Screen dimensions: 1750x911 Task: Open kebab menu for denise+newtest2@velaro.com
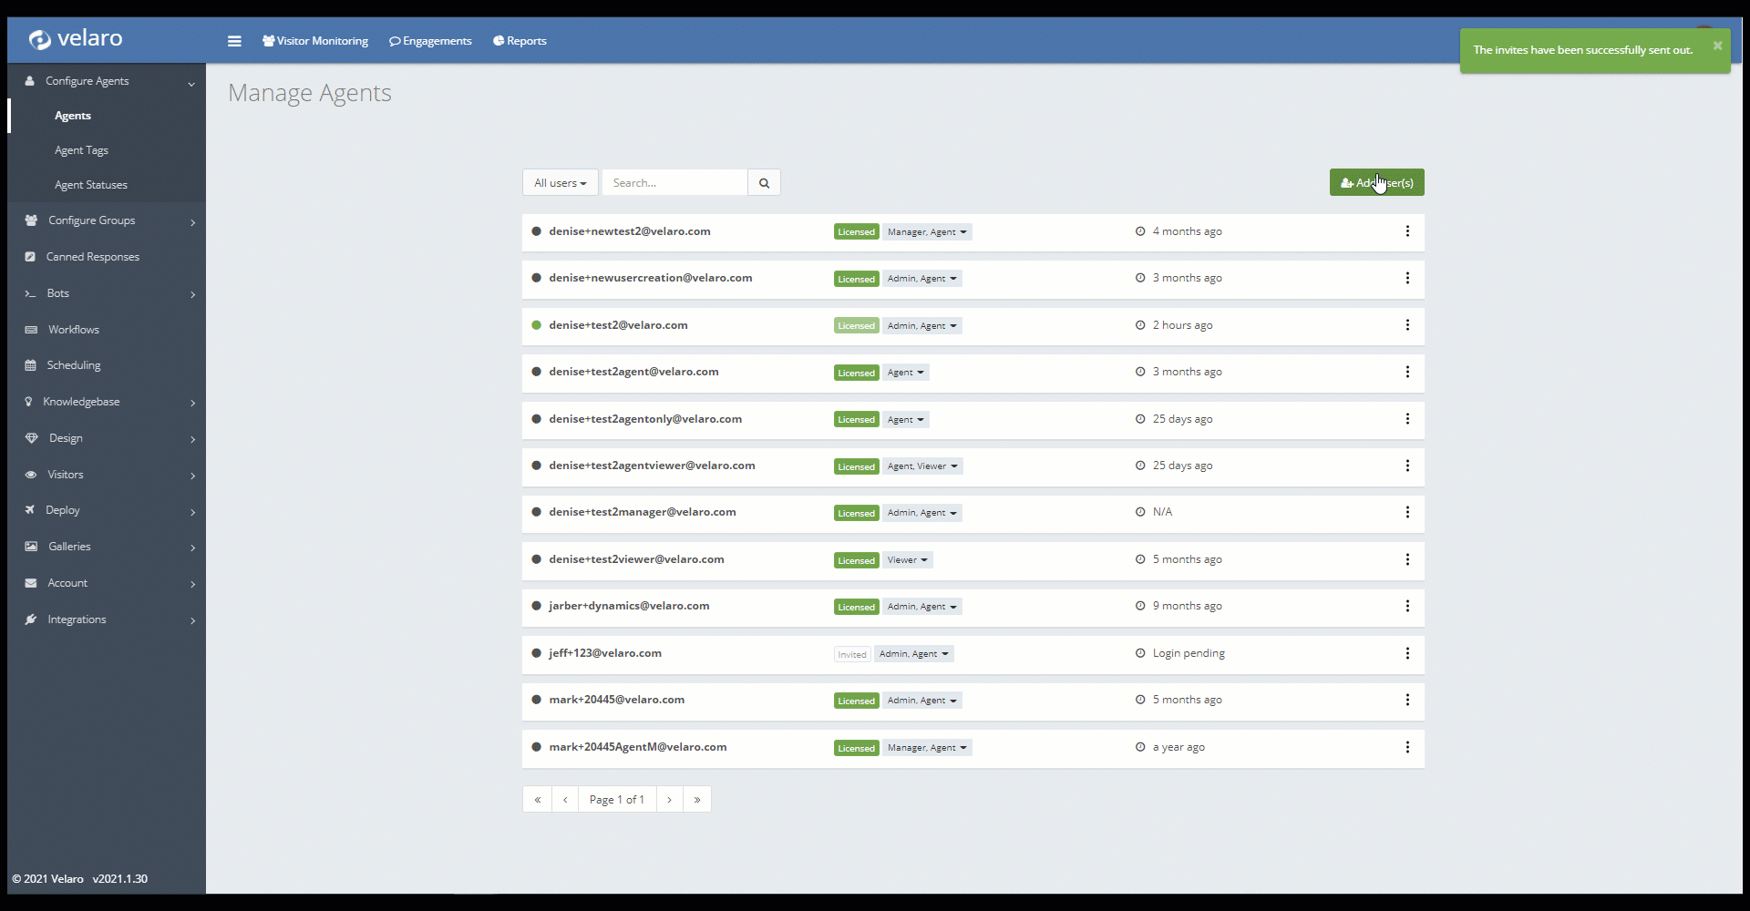pyautogui.click(x=1407, y=231)
